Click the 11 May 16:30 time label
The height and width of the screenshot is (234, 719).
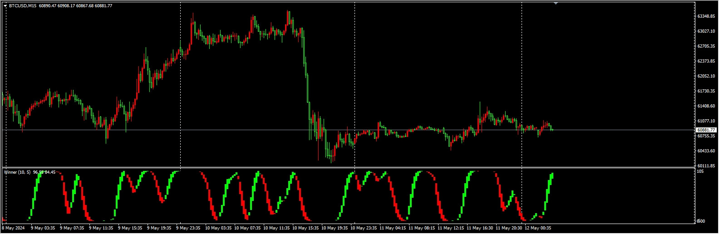pos(480,228)
